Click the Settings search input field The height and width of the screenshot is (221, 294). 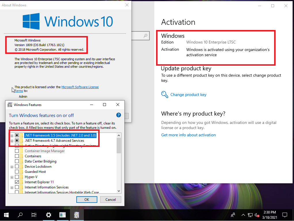point(140,36)
